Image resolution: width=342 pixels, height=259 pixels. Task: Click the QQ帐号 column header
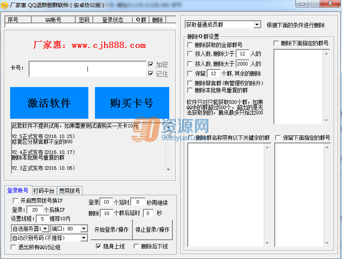point(54,20)
